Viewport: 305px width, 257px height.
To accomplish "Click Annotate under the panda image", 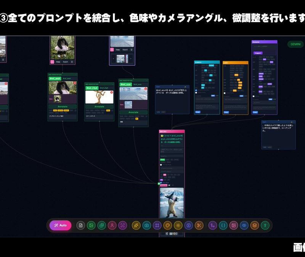I will click(63, 107).
